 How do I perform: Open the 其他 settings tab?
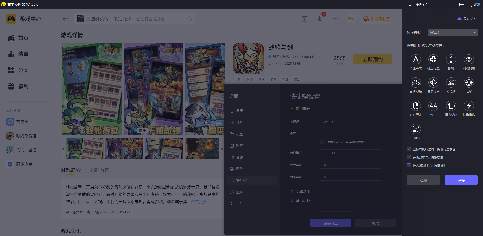tap(252, 204)
